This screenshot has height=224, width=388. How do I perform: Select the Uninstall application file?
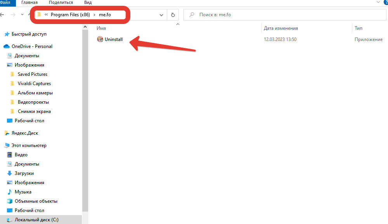click(114, 39)
